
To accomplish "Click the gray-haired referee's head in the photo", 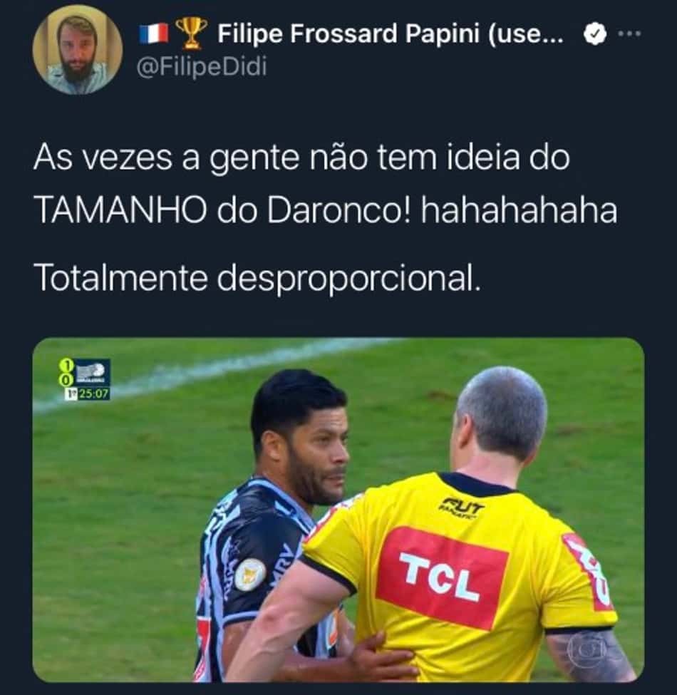I will 502,418.
